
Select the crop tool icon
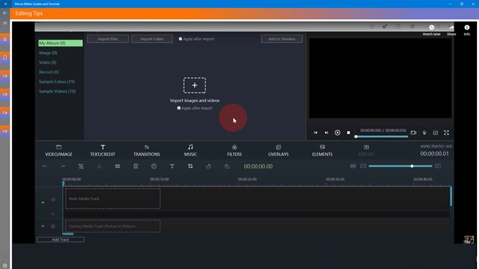tap(190, 166)
